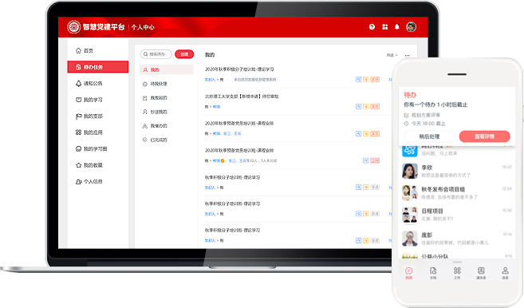Click the 首页 home icon in sidebar

[78, 50]
